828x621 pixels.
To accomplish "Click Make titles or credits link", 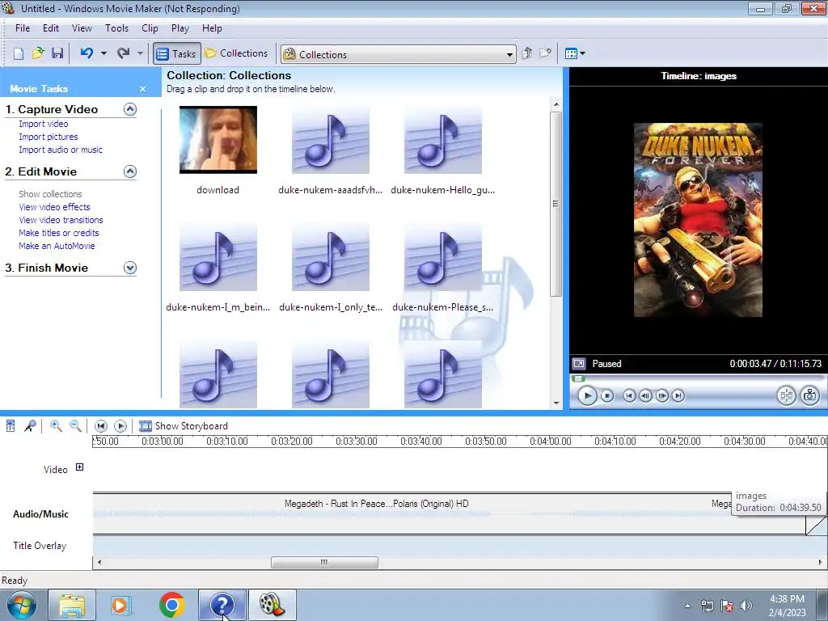I will pyautogui.click(x=58, y=233).
